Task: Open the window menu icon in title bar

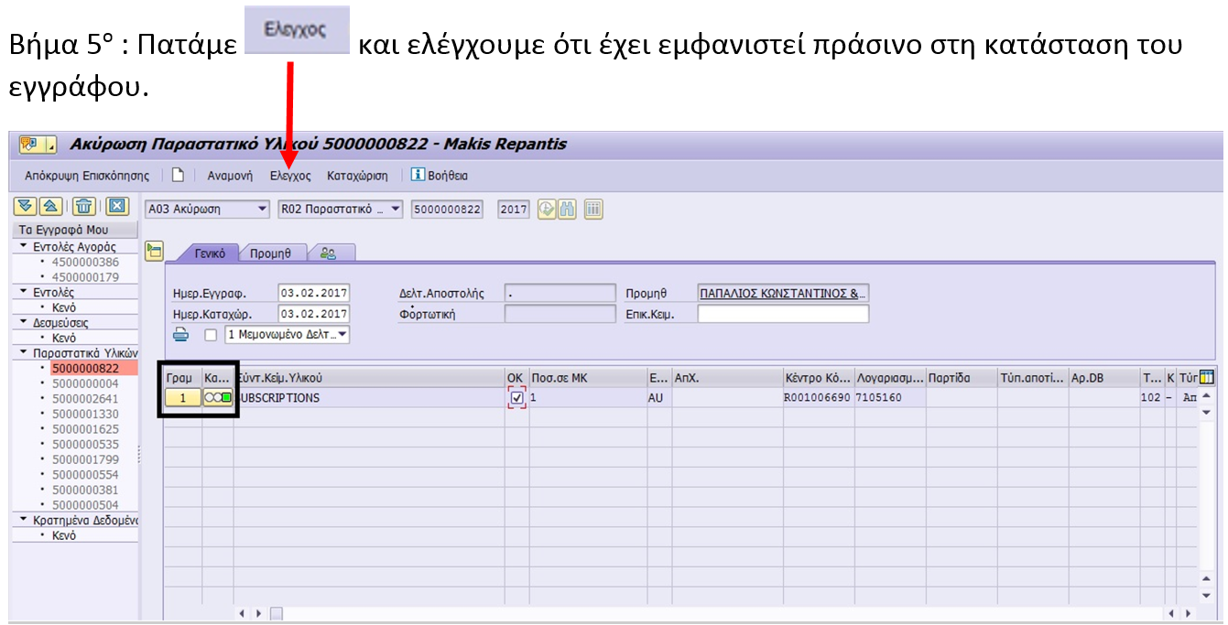Action: coord(31,145)
